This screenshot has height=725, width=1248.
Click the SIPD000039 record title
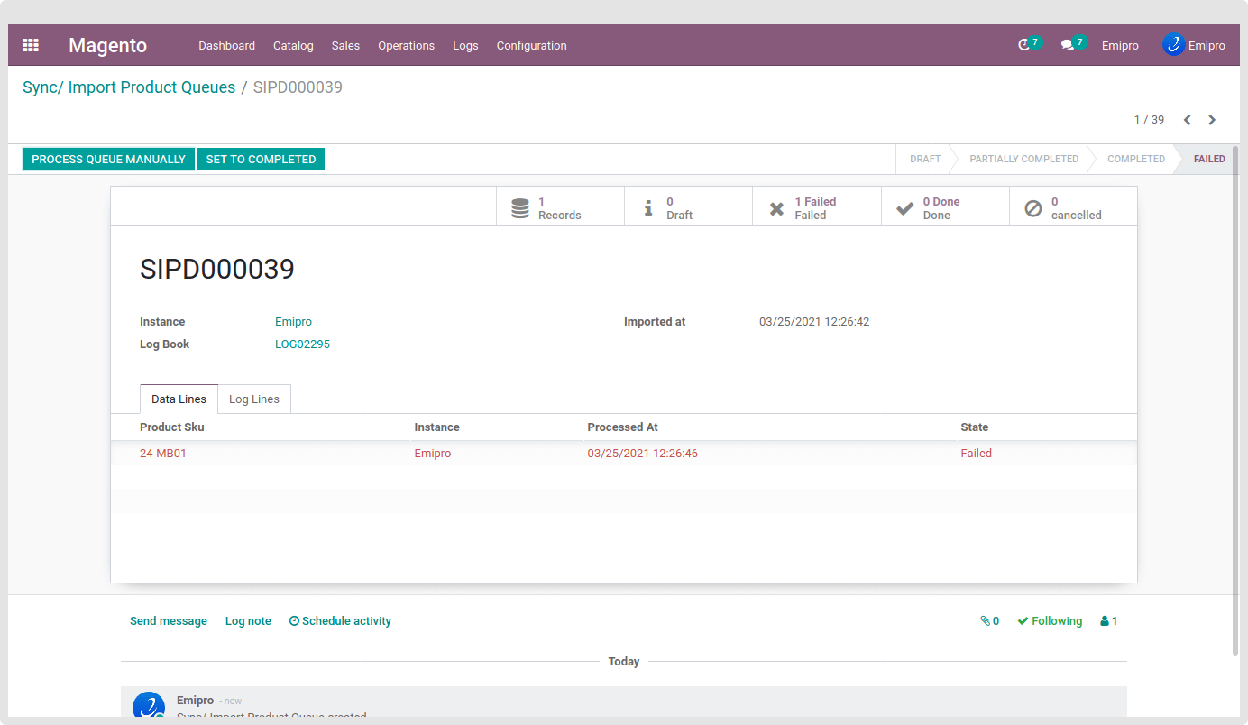217,269
